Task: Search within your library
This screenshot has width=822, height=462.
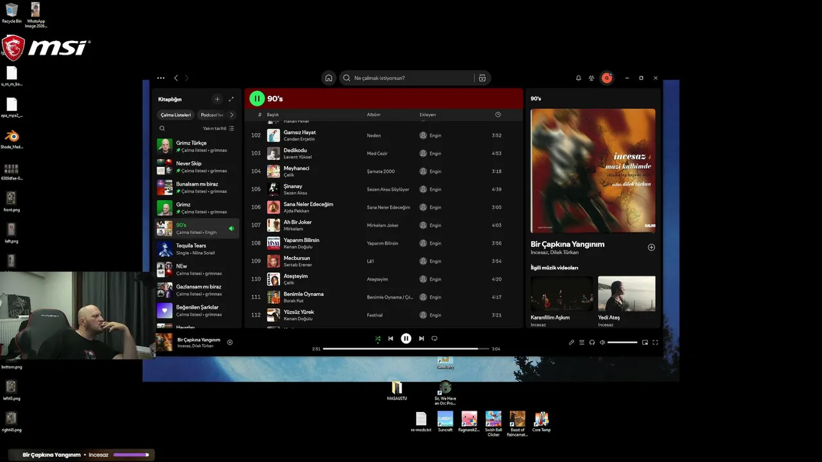Action: point(162,128)
